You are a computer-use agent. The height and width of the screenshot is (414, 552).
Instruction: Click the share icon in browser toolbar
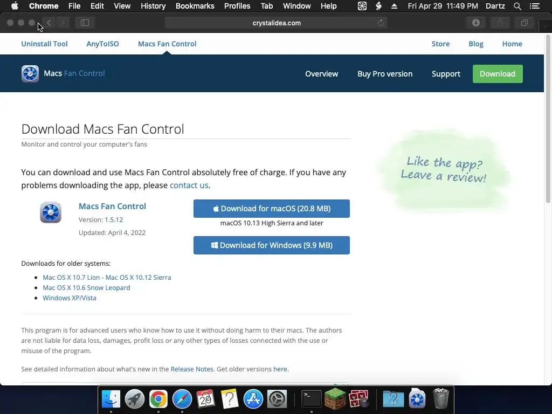(500, 23)
